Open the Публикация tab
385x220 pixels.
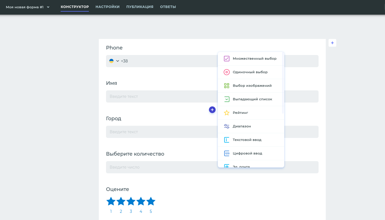(140, 7)
